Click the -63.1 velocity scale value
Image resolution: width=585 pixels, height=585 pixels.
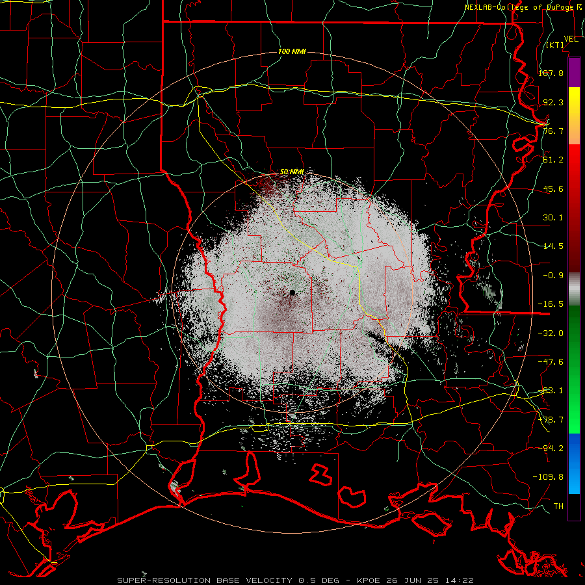pyautogui.click(x=551, y=391)
